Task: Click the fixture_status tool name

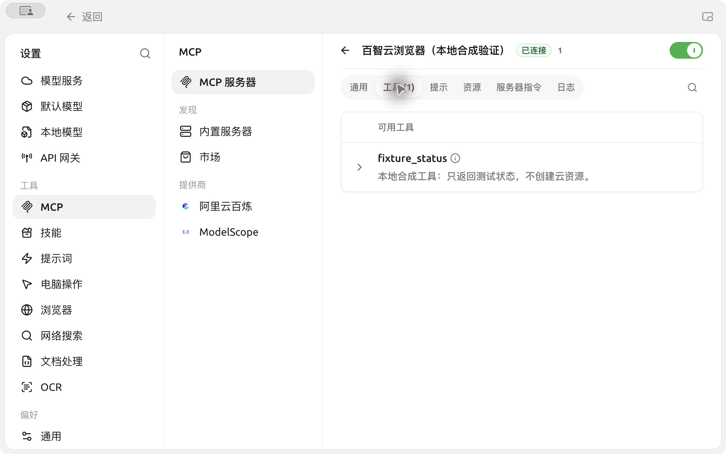Action: point(412,158)
